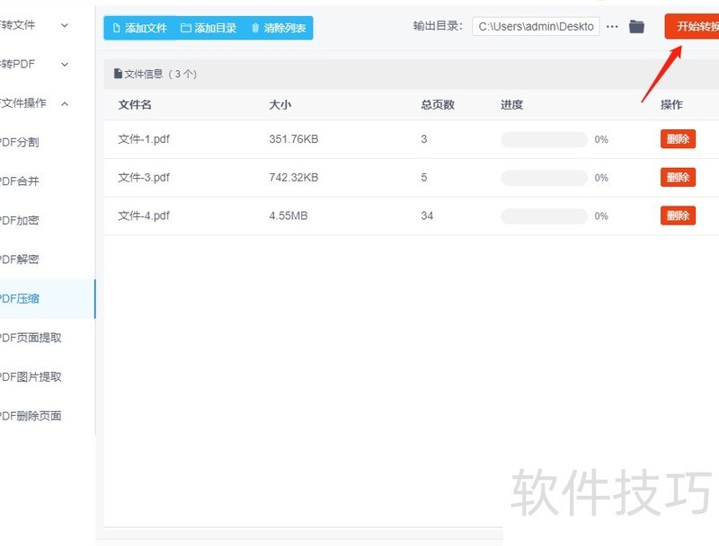Click the output directory path field
The image size is (719, 546).
coord(536,27)
